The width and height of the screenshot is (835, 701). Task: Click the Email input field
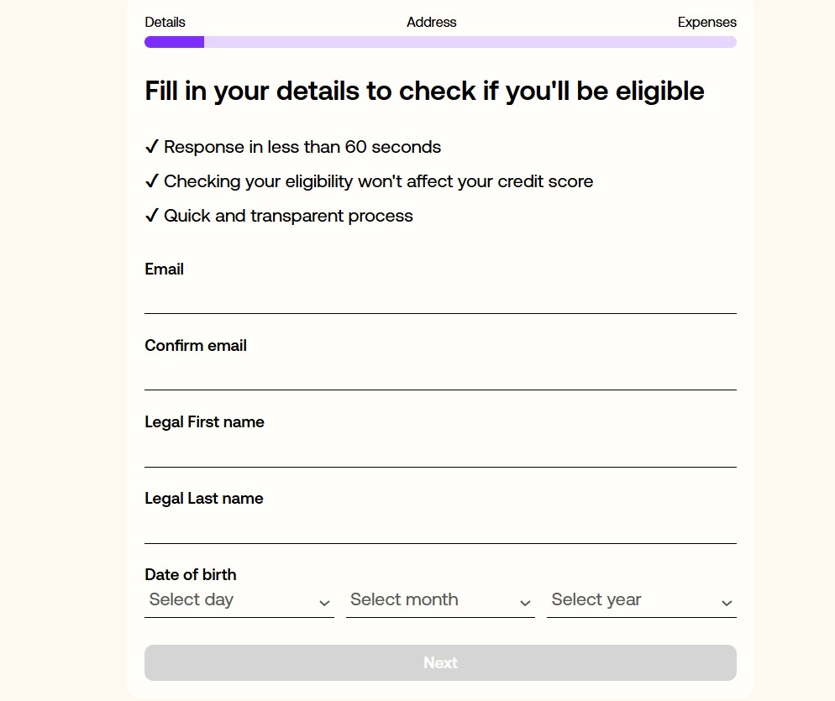pyautogui.click(x=440, y=299)
